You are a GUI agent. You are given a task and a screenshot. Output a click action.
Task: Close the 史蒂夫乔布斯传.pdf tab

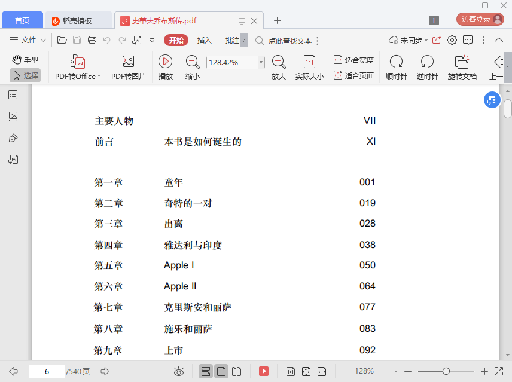click(254, 21)
